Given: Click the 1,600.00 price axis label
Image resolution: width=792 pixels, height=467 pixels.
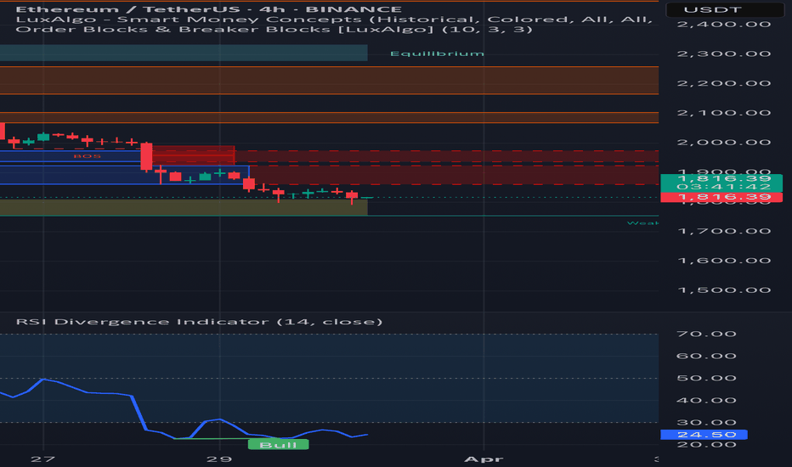Looking at the screenshot, I should click(723, 261).
